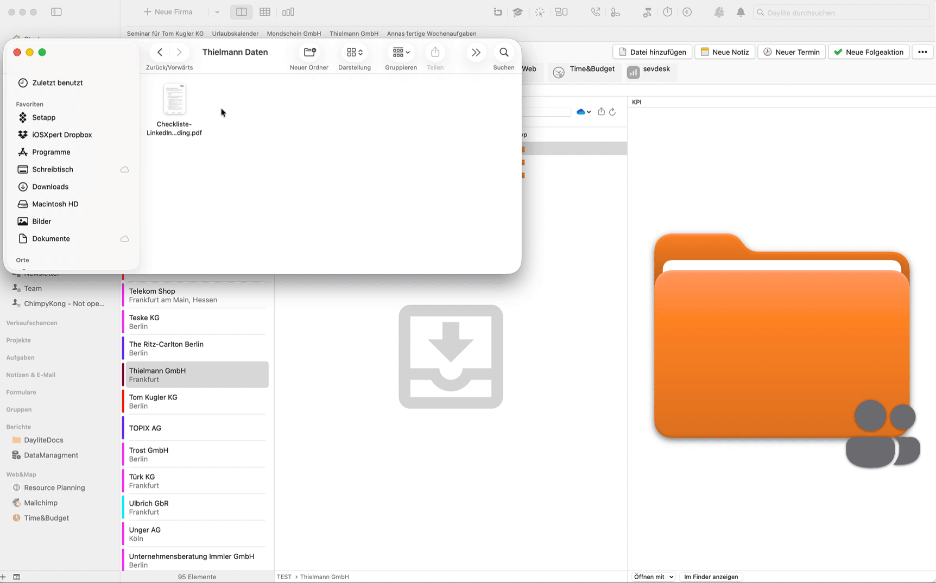Open the Darstellung view switcher
Viewport: 936px width, 583px height.
355,52
